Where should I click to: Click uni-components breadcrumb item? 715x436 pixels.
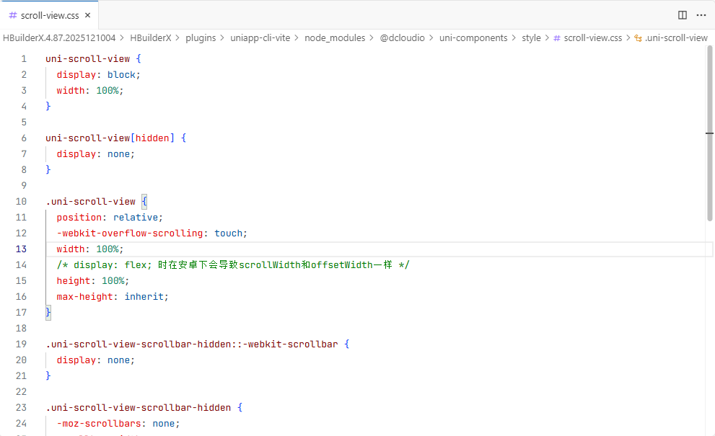473,37
